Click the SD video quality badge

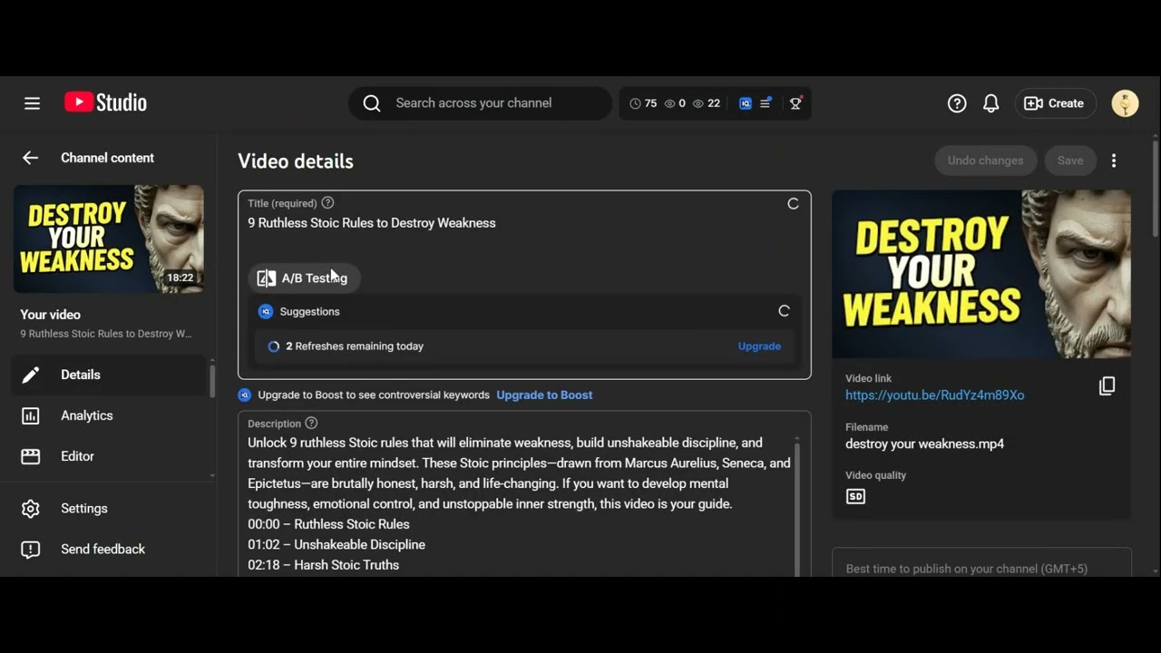tap(855, 496)
